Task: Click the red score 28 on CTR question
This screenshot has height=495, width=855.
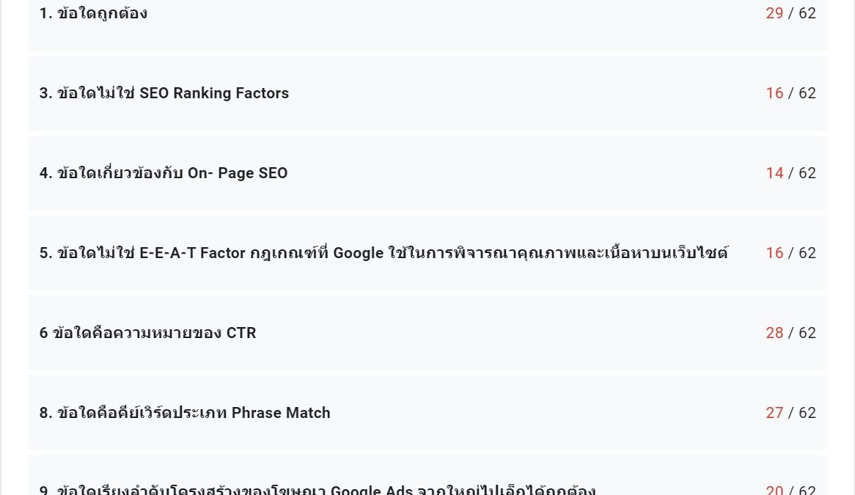Action: [x=774, y=332]
